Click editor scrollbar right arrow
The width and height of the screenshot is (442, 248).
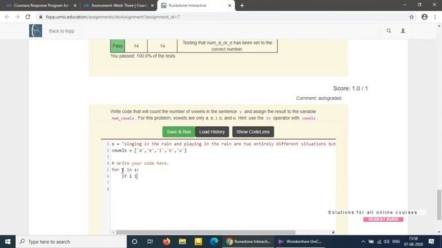[333, 232]
